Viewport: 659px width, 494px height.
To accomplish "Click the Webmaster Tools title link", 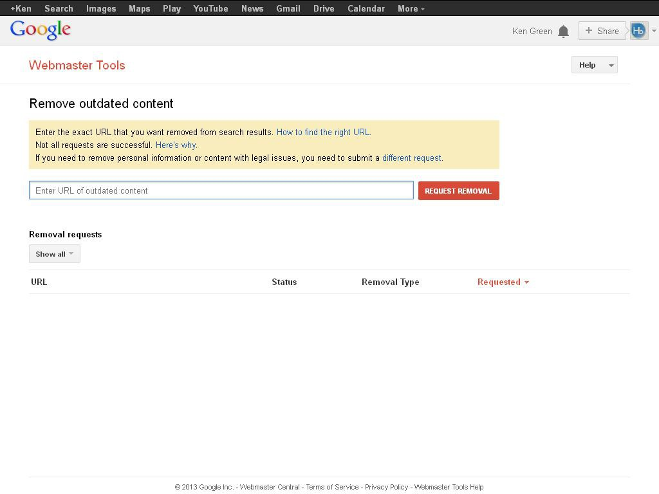I will tap(77, 65).
